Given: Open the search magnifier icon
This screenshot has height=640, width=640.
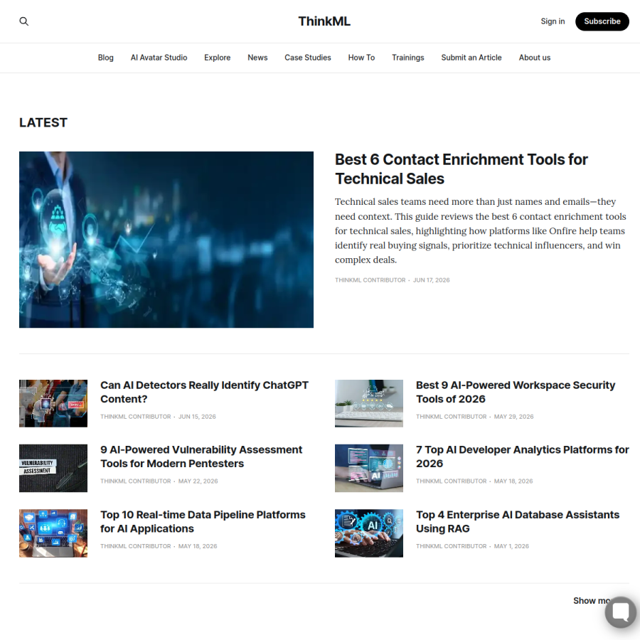Looking at the screenshot, I should [x=24, y=21].
